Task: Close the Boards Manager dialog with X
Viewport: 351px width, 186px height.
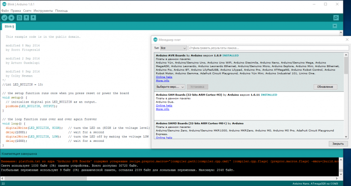Action: 347,40
